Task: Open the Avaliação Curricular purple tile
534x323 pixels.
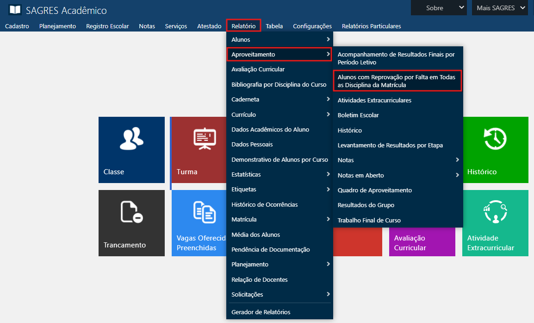Action: click(422, 242)
